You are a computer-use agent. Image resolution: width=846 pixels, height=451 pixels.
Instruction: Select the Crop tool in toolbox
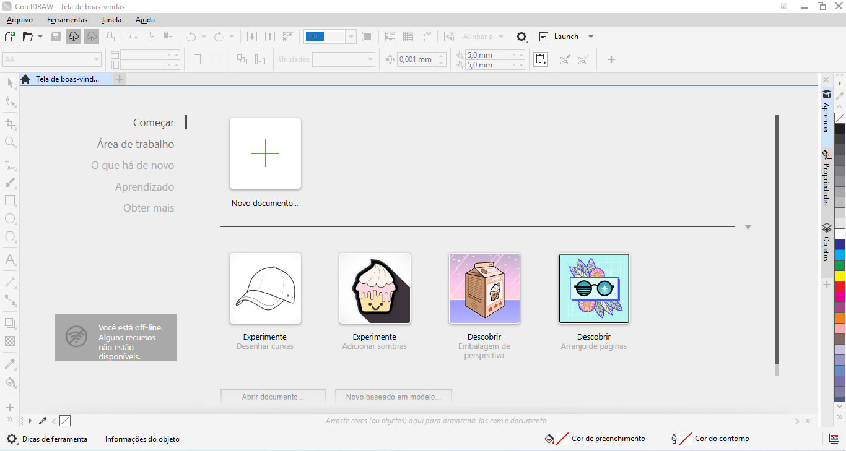[x=10, y=124]
